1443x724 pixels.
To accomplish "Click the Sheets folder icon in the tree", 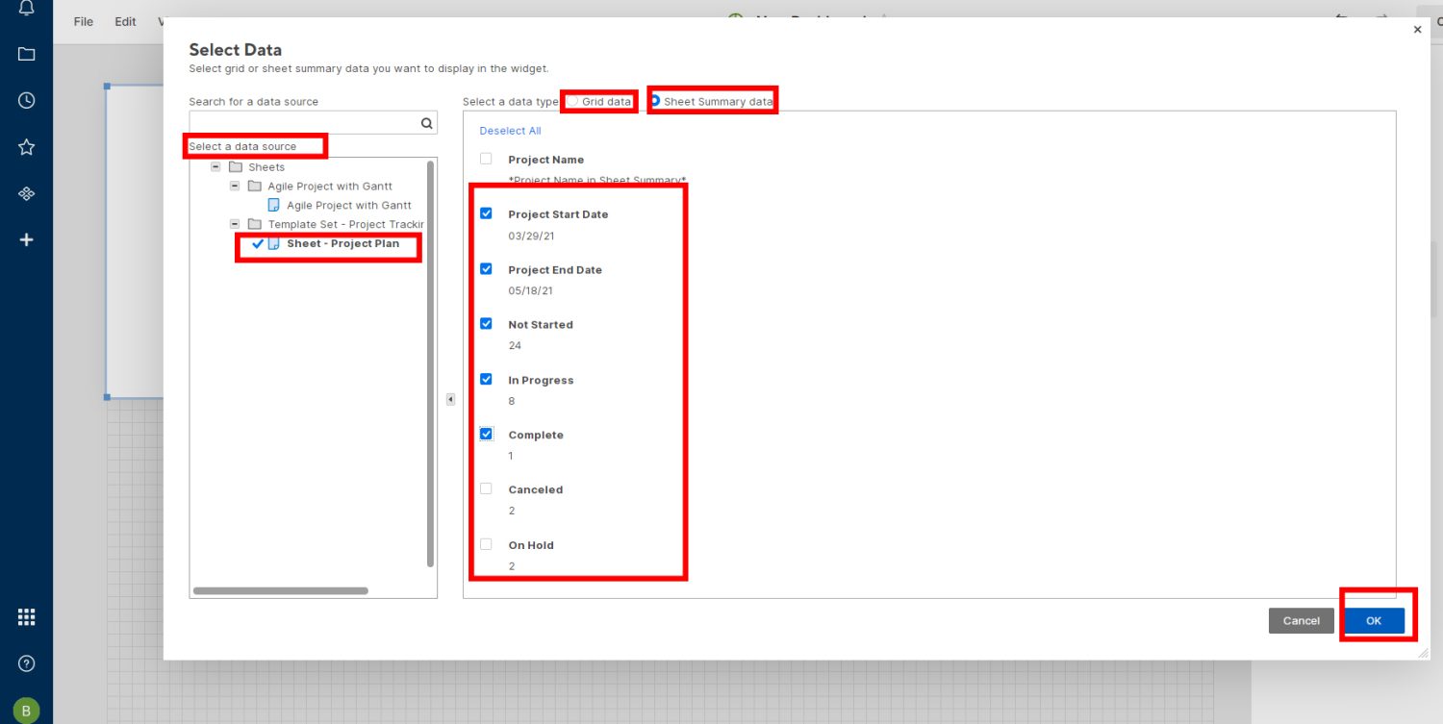I will [x=236, y=167].
